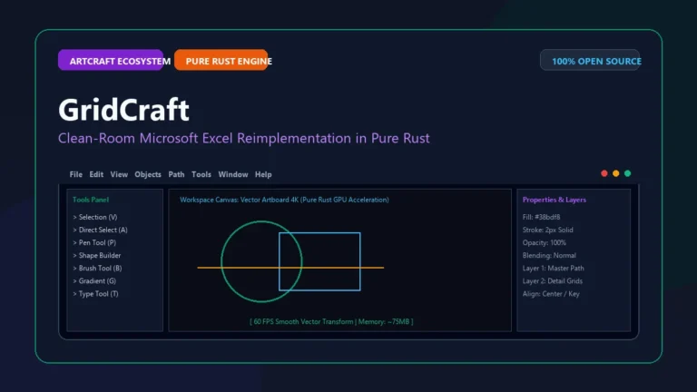
Task: Select the Pen Tool (P) entry
Action: click(x=94, y=242)
